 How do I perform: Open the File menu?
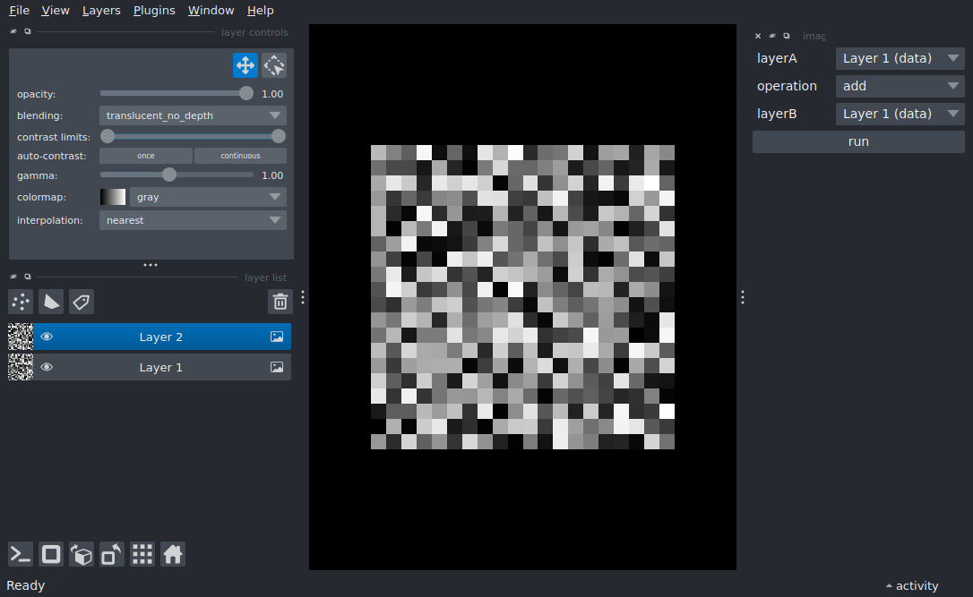click(19, 11)
